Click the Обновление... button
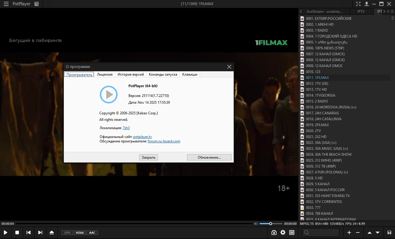 [209, 157]
